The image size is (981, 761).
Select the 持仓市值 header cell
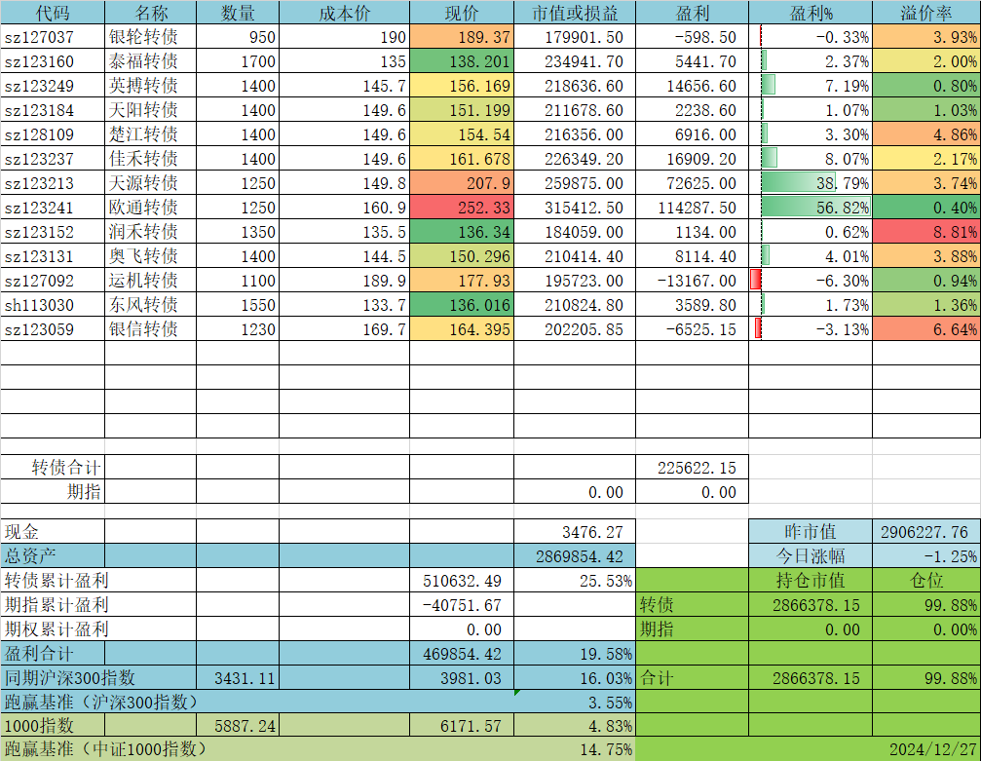click(811, 581)
